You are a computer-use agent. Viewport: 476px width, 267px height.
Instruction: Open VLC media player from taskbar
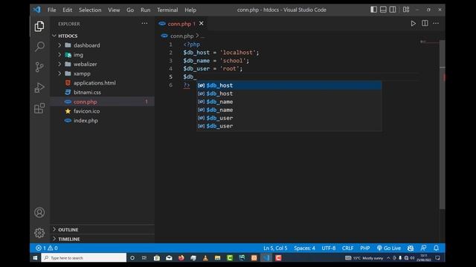tap(205, 257)
